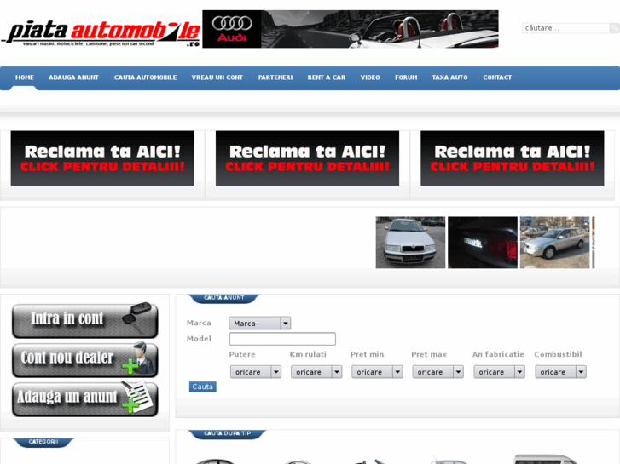620x464 pixels.
Task: Click the first Reclama ta AICI banner
Action: coord(102,158)
